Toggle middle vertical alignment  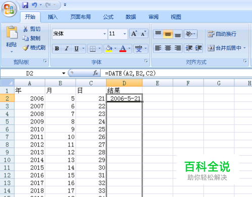click(168, 34)
